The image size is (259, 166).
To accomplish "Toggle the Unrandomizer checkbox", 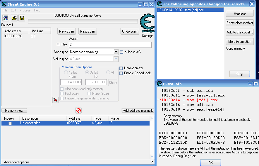I will point(121,68).
